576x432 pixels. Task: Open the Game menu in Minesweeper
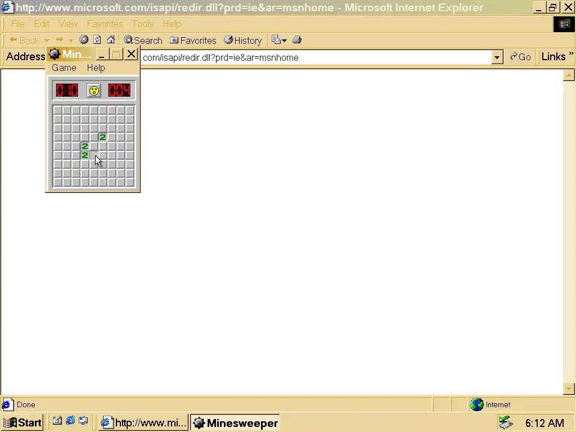(64, 68)
